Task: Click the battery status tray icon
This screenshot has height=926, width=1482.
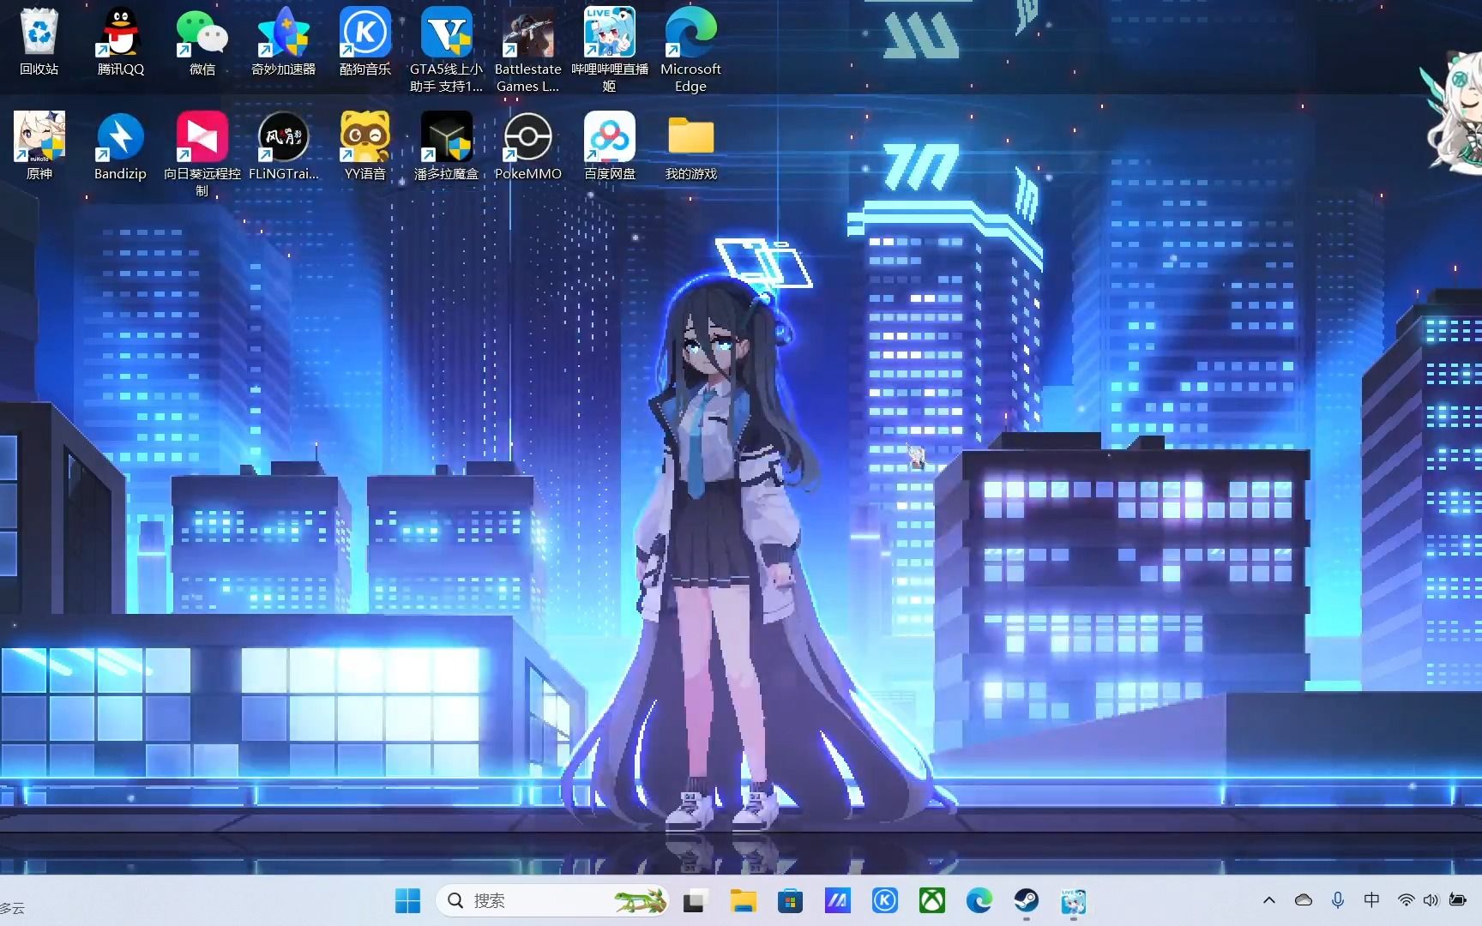Action: pyautogui.click(x=1457, y=900)
